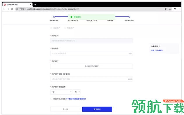184x115 pixels.
Task: Click the 店铺基本信息 step circle
Action: click(x=54, y=17)
